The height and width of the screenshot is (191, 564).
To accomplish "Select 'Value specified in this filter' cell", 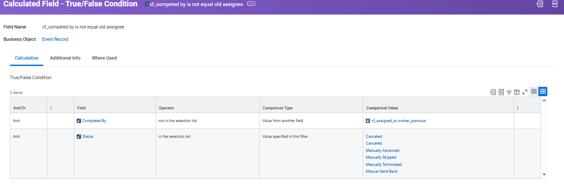I will click(311, 154).
